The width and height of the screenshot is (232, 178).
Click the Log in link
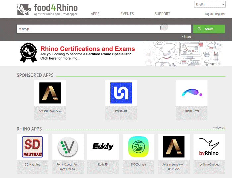click(x=209, y=14)
